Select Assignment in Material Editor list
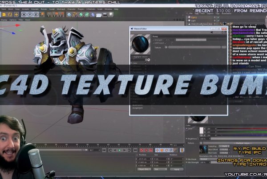The width and height of the screenshot is (267, 179). pos(138,108)
